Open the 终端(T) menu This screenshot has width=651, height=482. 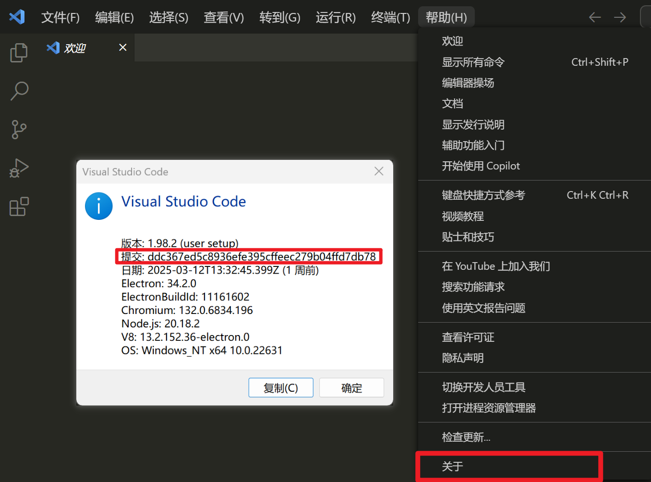[390, 17]
